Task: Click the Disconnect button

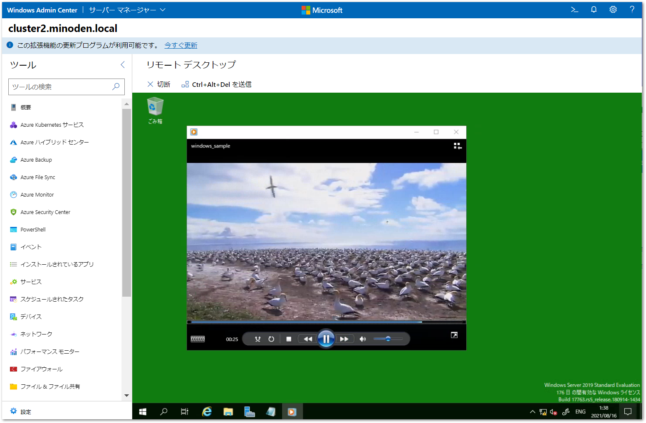Action: [x=159, y=84]
